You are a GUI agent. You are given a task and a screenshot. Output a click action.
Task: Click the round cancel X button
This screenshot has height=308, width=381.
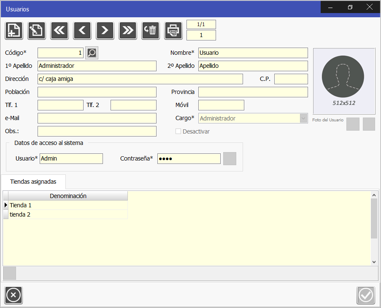click(x=14, y=295)
